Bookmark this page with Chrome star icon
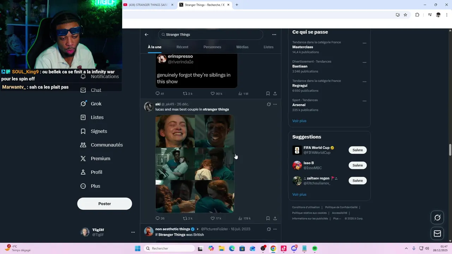This screenshot has height=254, width=452. tap(405, 15)
